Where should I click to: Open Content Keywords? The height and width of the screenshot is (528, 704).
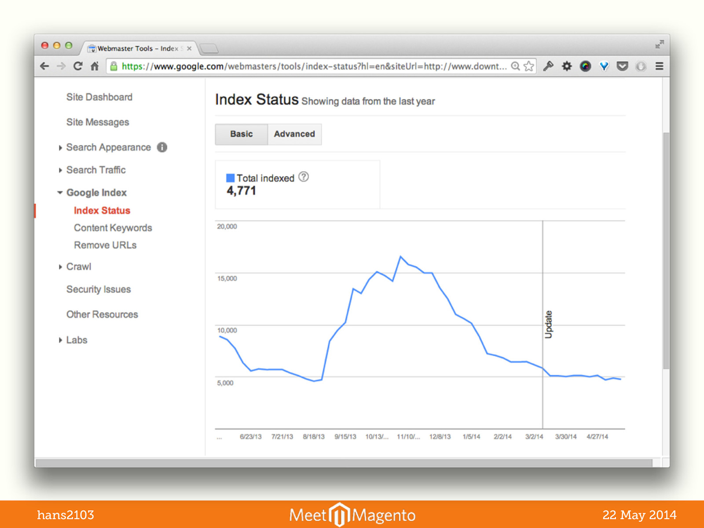click(113, 228)
